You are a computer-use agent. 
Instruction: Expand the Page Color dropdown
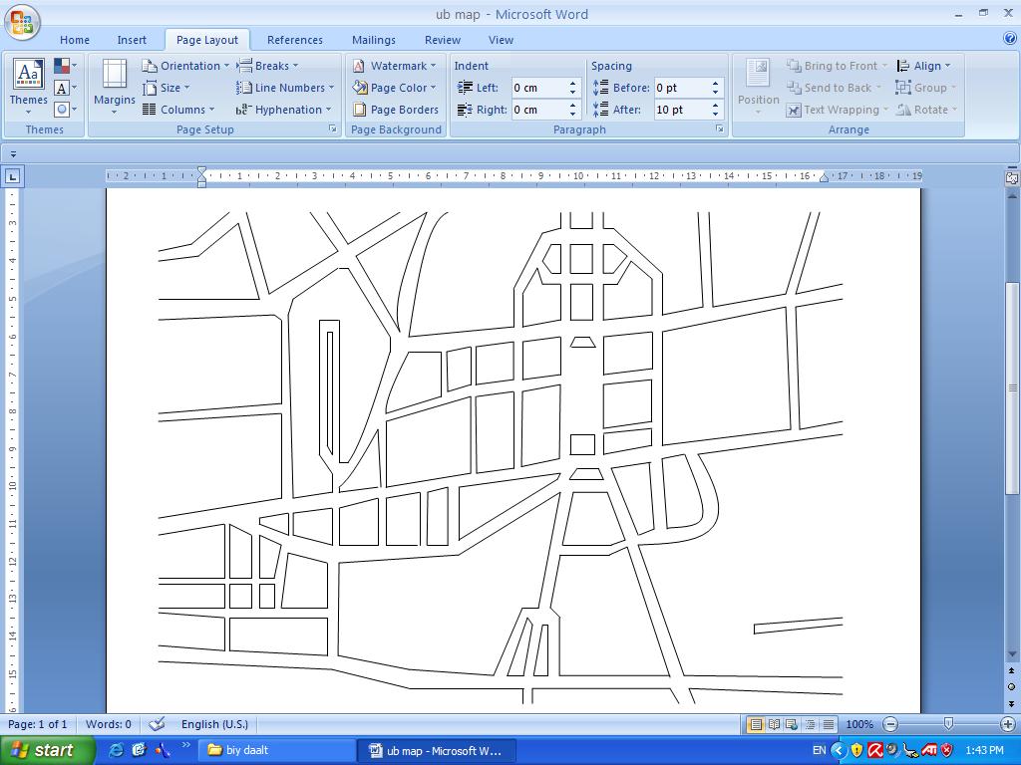coord(398,88)
